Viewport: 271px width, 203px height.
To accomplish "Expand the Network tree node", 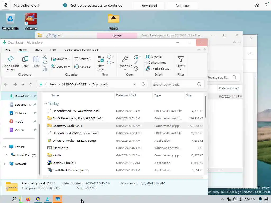I will pos(5,164).
